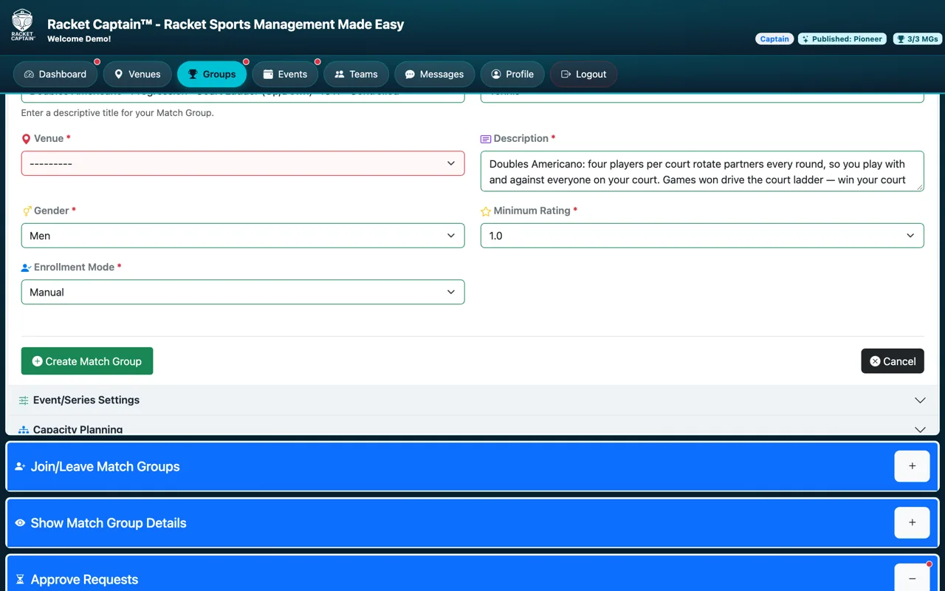The height and width of the screenshot is (591, 945).
Task: Expand Show Match Group Details panel
Action: coord(912,522)
